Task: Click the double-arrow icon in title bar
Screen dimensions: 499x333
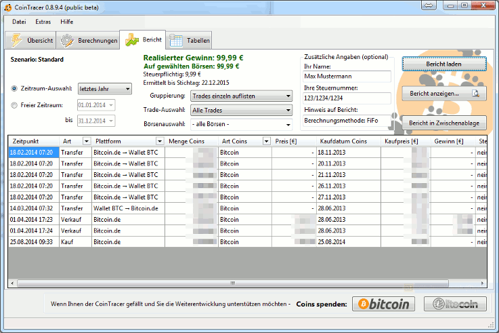Action: coord(429,5)
